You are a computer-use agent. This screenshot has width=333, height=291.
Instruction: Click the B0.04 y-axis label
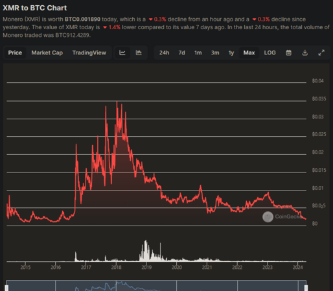[317, 81]
